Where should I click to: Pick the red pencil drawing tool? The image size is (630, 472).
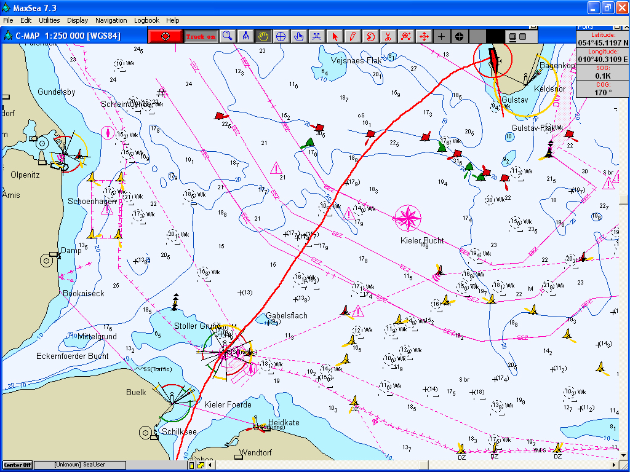coord(352,36)
